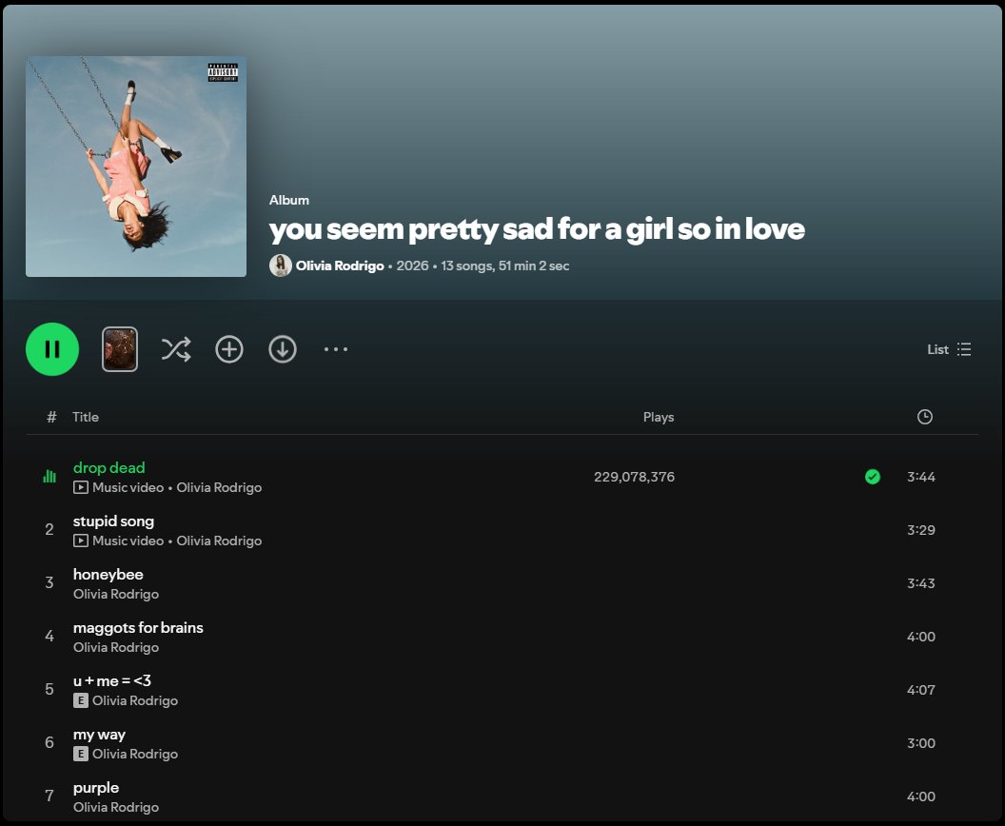
Task: Click track number 7 beside purple
Action: click(49, 796)
